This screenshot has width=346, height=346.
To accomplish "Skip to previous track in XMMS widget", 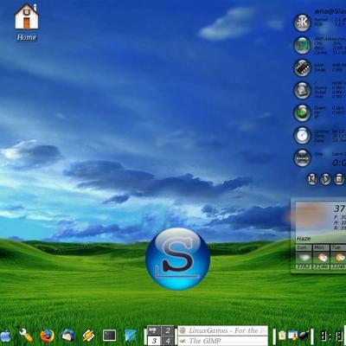I will pyautogui.click(x=312, y=179).
